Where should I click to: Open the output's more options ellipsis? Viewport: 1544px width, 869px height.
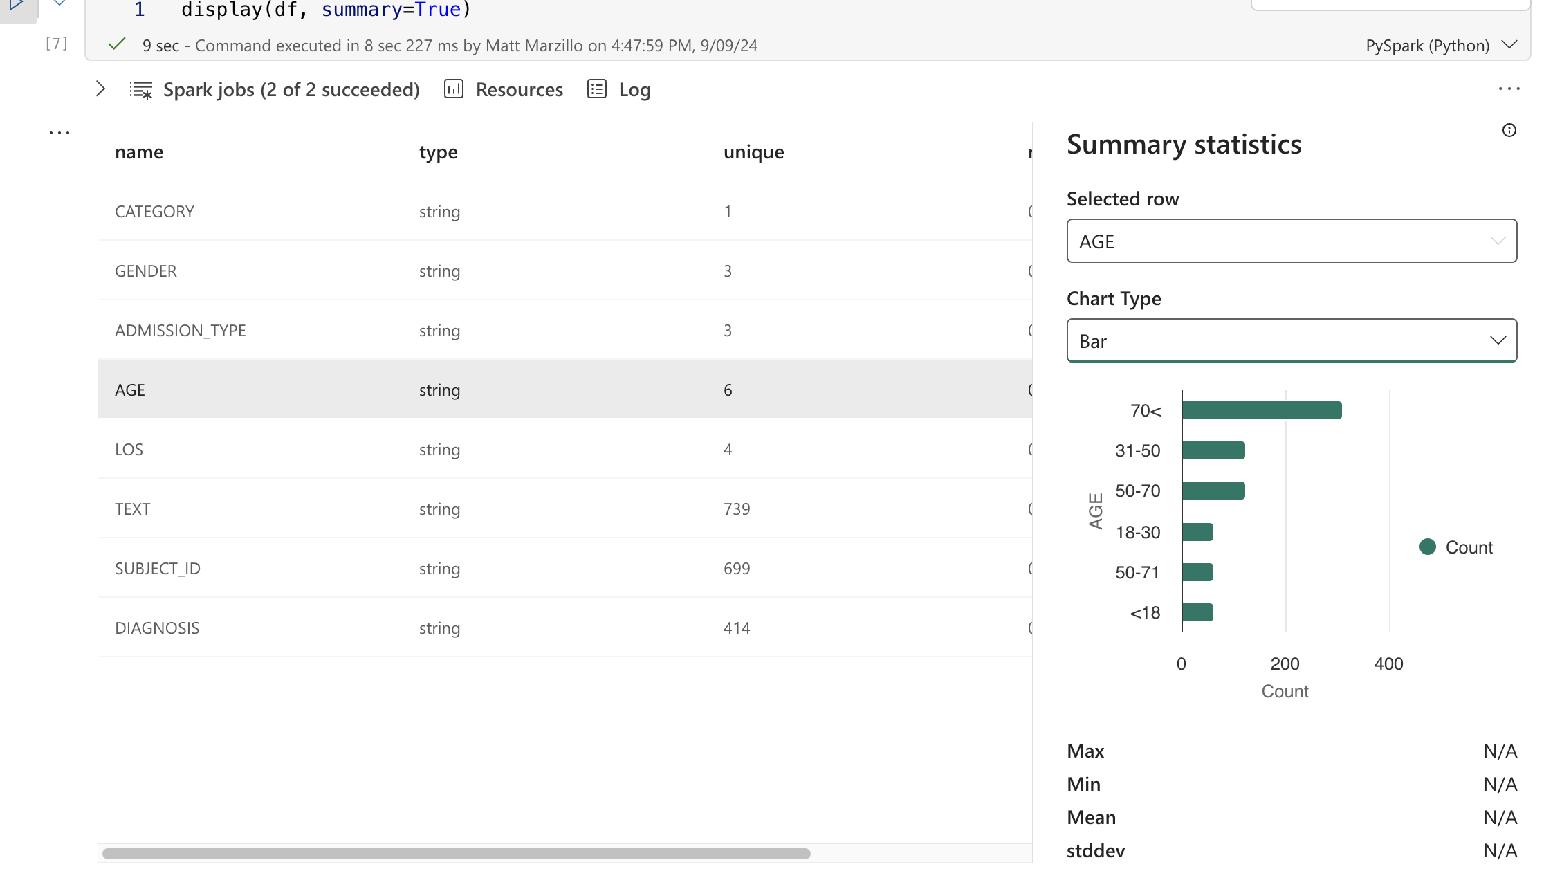point(1509,89)
